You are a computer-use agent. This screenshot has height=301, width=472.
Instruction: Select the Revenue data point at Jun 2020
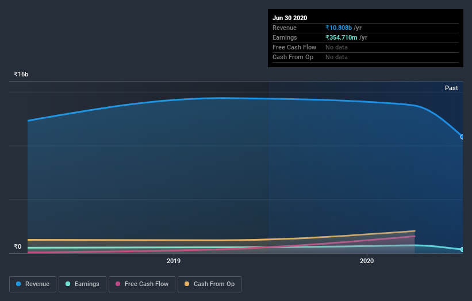tap(462, 137)
